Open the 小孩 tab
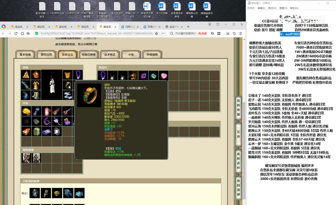Image resolution: width=336 pixels, height=205 pixels. tap(131, 55)
